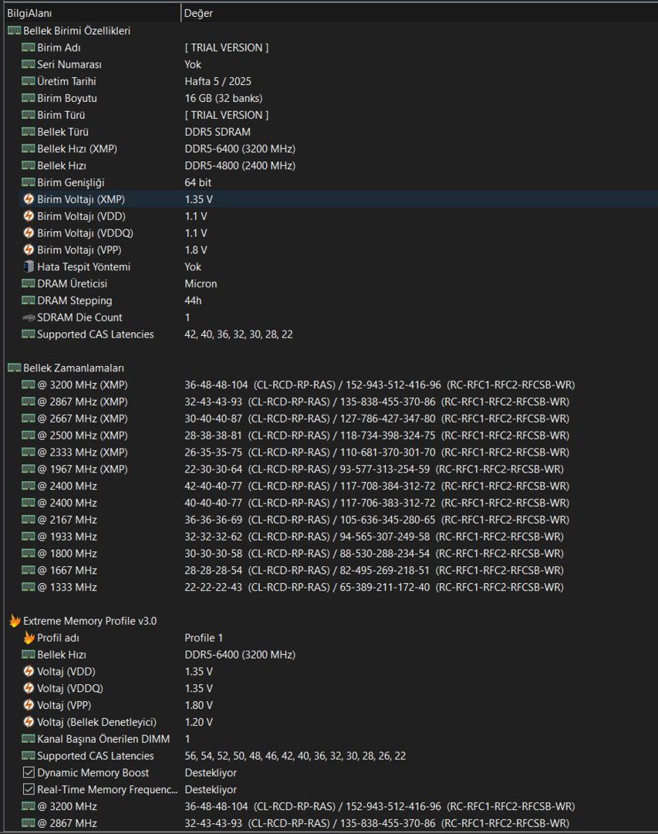Viewport: 658px width, 834px height.
Task: Click the memory controller voltage value 1.20 V
Action: [x=198, y=722]
